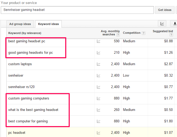Click help icon under Suggested bid

pos(171,35)
